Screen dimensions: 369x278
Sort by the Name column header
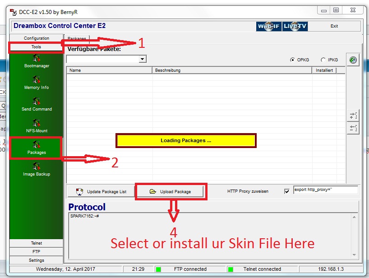tap(110, 70)
